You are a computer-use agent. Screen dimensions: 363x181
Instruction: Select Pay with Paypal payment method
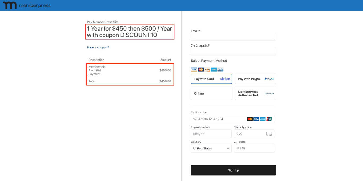255,79
